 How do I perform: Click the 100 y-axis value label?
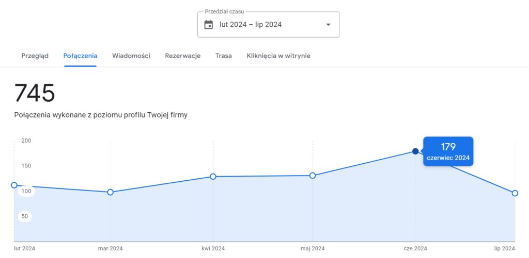point(26,191)
